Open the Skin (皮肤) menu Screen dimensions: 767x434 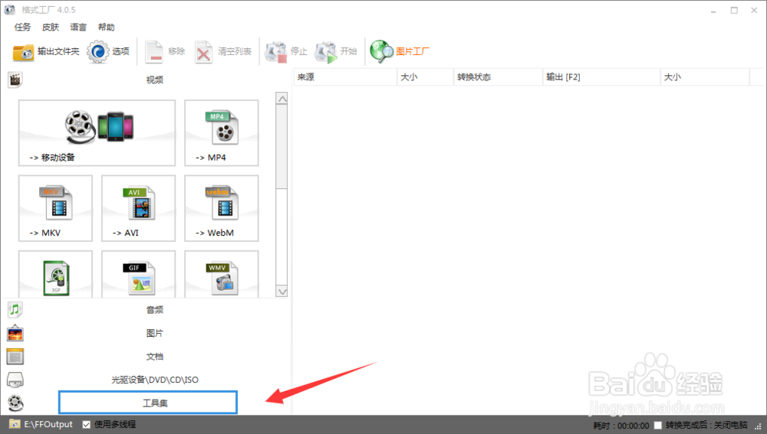(51, 27)
